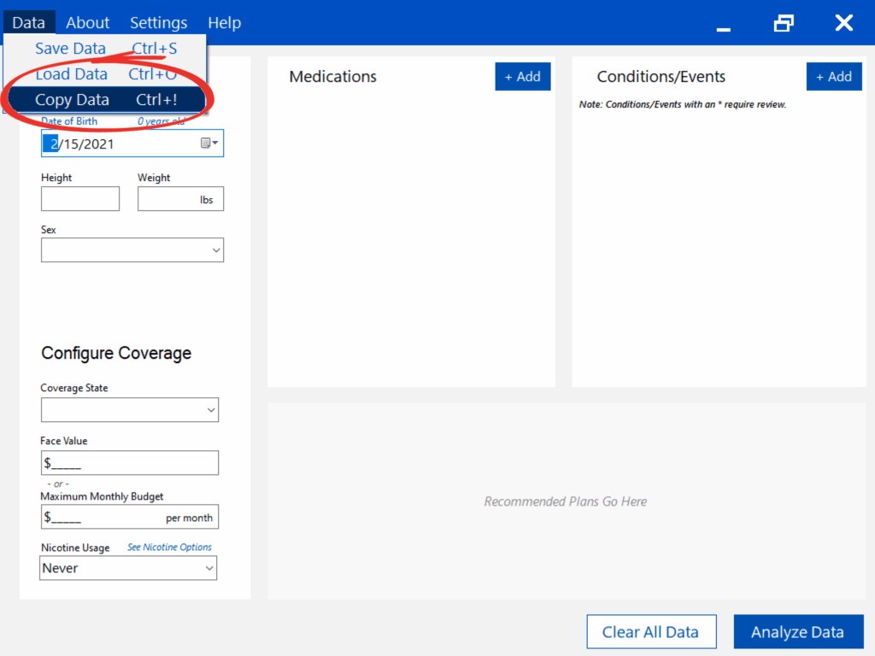
Task: Follow the See Nicotine Options link
Action: coord(169,548)
